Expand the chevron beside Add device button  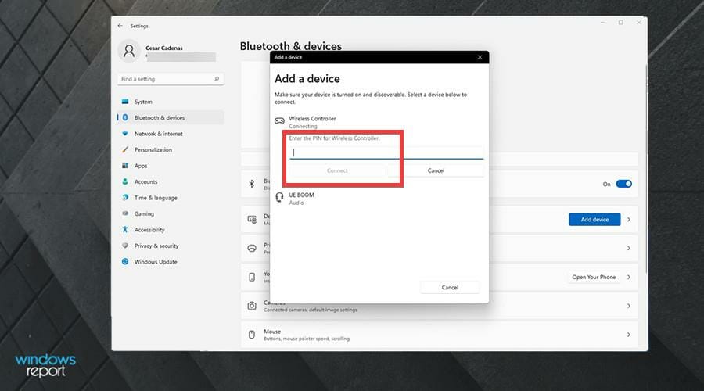(629, 220)
